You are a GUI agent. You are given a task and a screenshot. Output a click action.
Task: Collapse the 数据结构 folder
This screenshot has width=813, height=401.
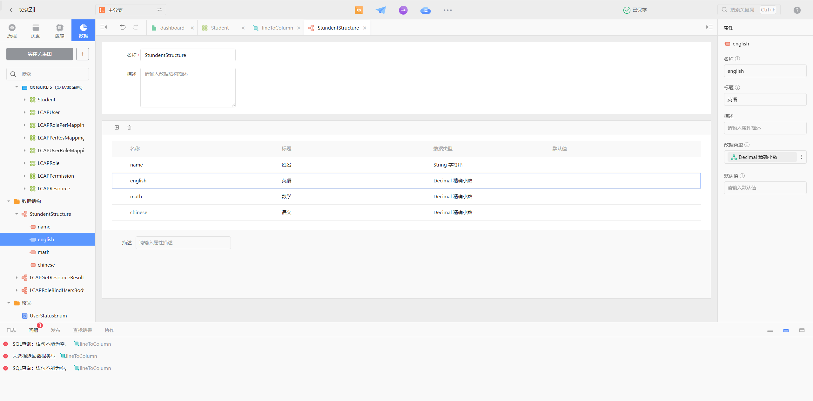click(x=9, y=201)
